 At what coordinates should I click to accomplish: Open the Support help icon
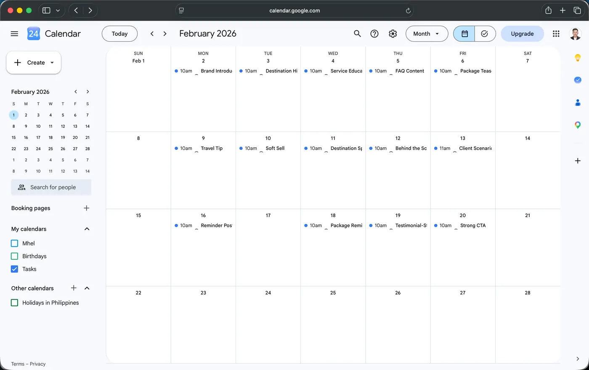coord(374,34)
